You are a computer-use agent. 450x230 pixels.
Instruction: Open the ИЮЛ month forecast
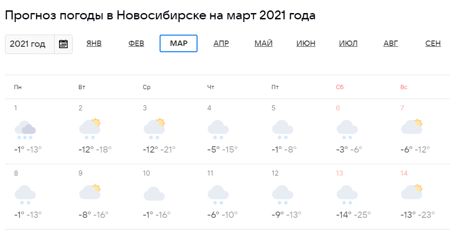coord(349,44)
